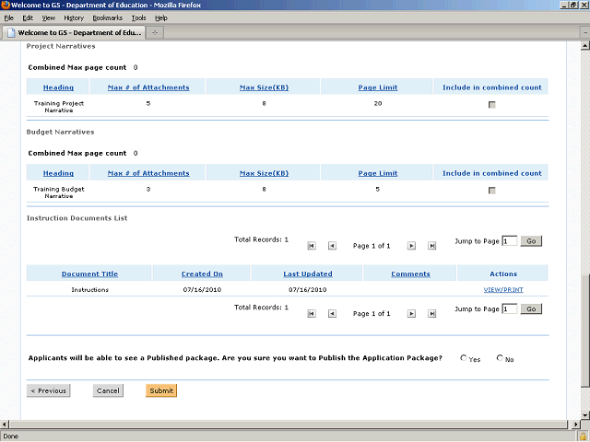Image resolution: width=590 pixels, height=442 pixels.
Task: Sort Budget Narratives by Page Limit
Action: [x=378, y=173]
